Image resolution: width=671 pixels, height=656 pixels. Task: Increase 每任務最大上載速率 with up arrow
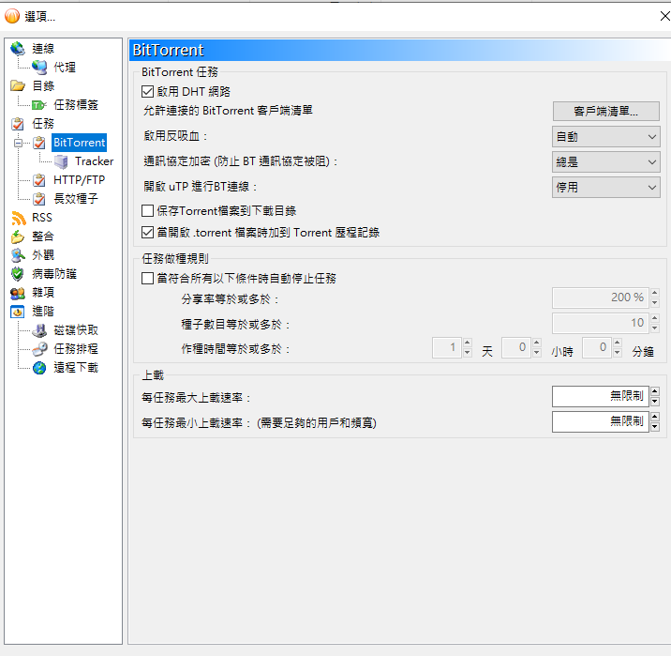pos(655,391)
